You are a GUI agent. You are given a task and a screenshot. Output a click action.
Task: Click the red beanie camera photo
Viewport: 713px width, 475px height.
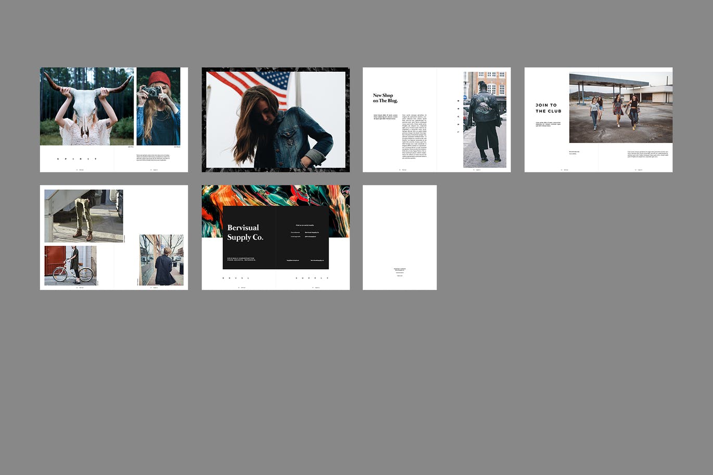tap(158, 107)
